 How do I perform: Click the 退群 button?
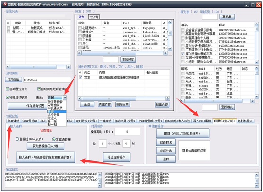click(x=166, y=159)
